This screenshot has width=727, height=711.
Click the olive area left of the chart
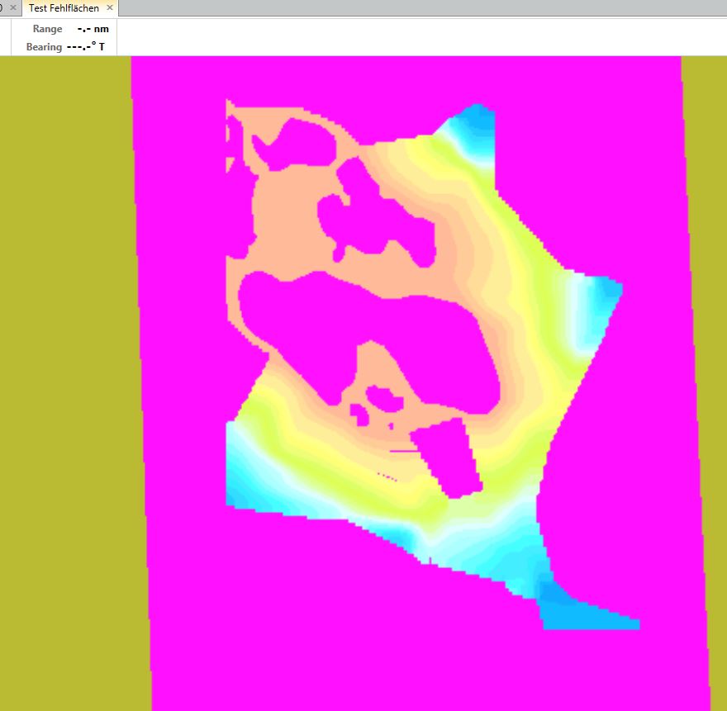point(66,372)
